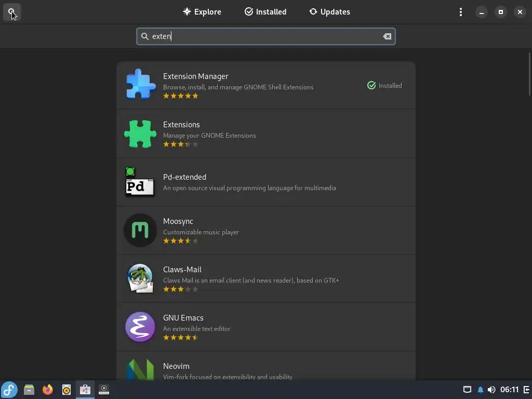The image size is (532, 399).
Task: Launch Firefox from the taskbar
Action: pos(47,390)
